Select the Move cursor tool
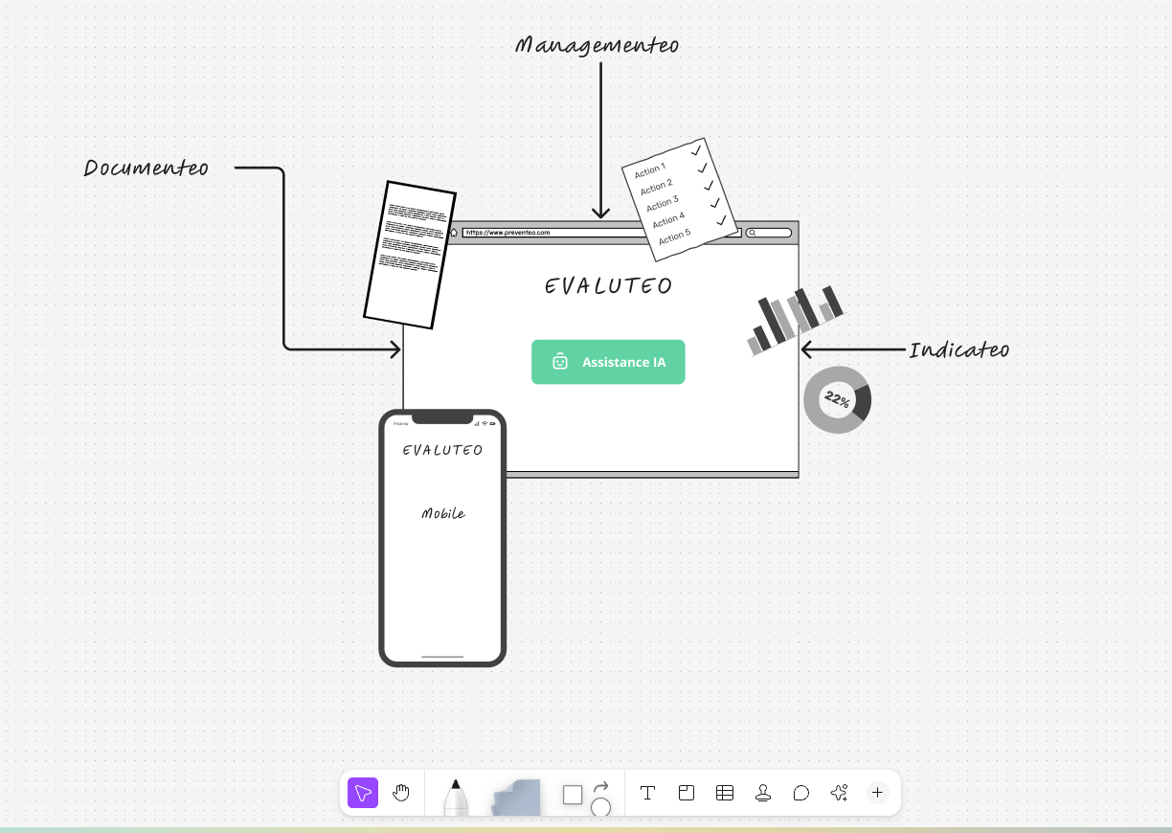The image size is (1172, 833). (363, 793)
